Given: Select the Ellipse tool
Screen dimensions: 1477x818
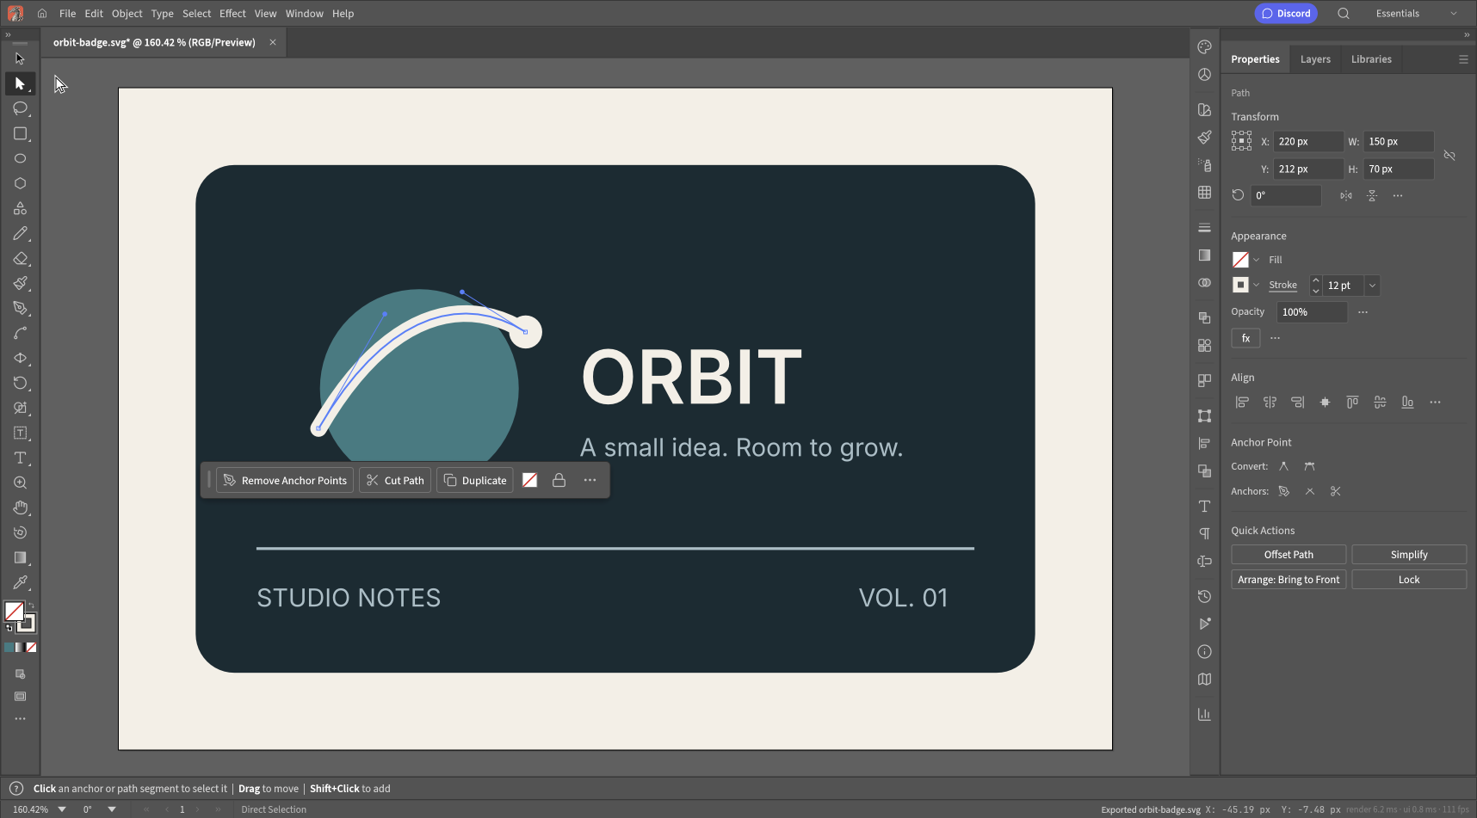Looking at the screenshot, I should (20, 158).
